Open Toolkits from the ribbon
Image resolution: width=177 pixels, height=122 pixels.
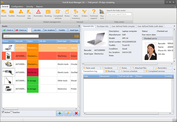(x=12, y=14)
